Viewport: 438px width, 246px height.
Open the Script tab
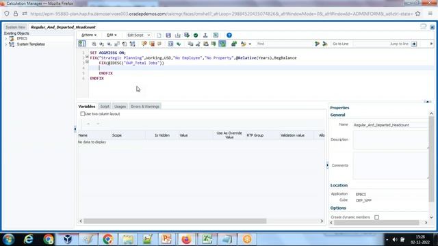(x=105, y=107)
